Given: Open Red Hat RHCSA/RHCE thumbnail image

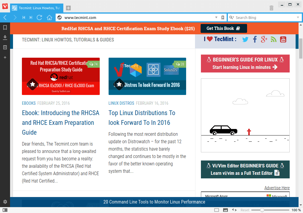Looking at the screenshot, I should tap(61, 76).
